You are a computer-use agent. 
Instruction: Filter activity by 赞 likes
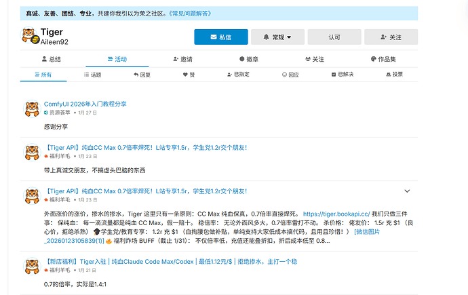189,75
